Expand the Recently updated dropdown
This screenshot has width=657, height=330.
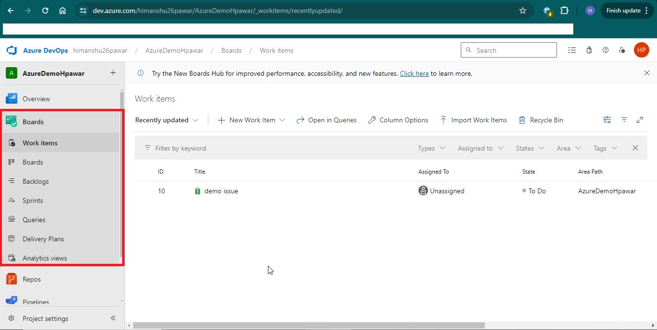166,120
